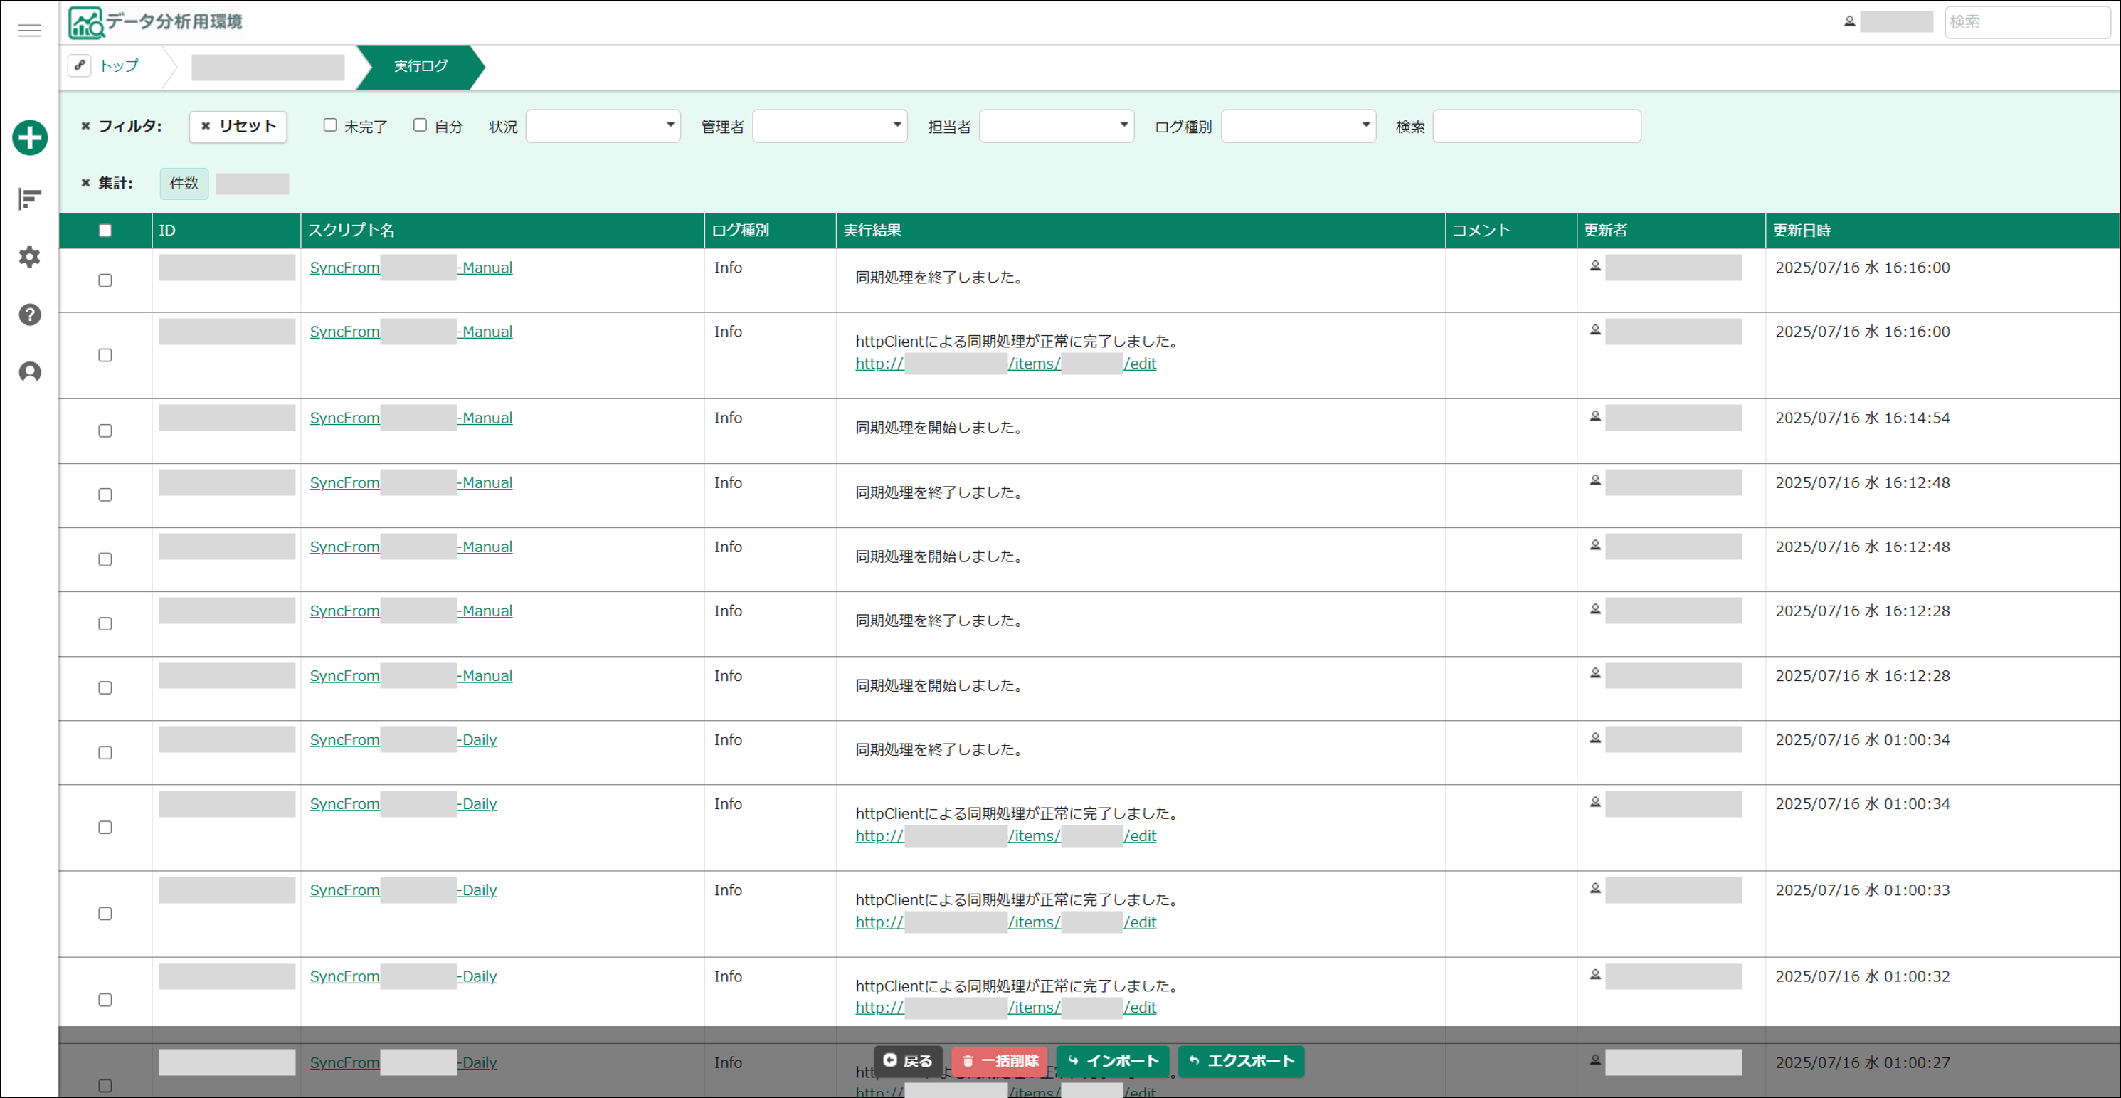2121x1098 pixels.
Task: Go to the トップ breadcrumb item
Action: coord(120,66)
